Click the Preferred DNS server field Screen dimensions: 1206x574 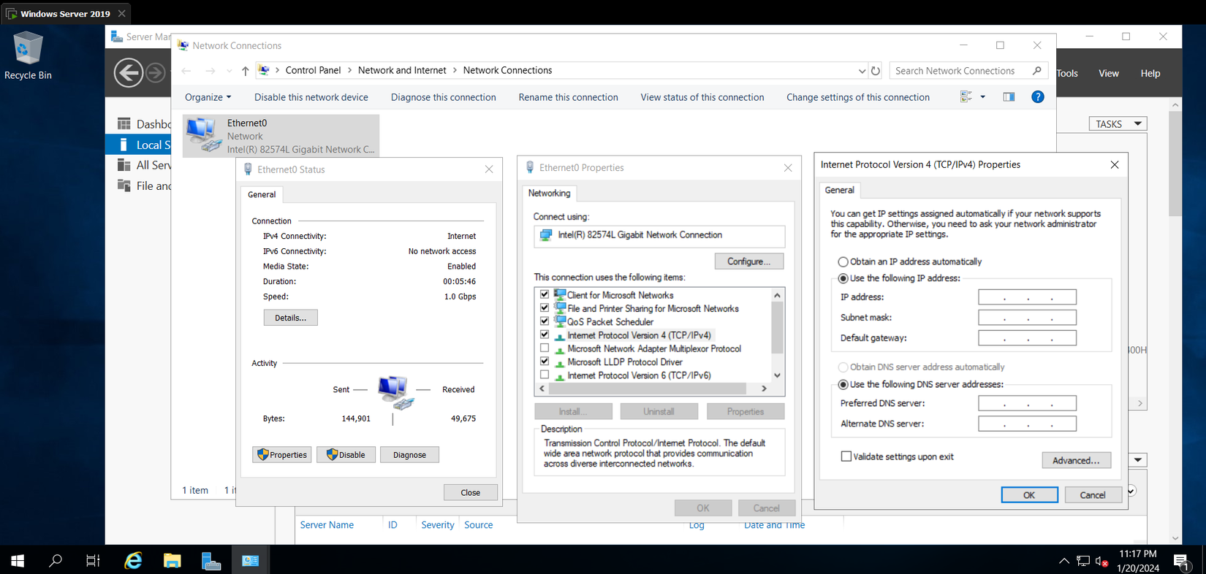[1027, 403]
